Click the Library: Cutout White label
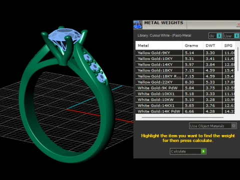Image resolution: width=240 pixels, height=180 pixels. [x=164, y=35]
